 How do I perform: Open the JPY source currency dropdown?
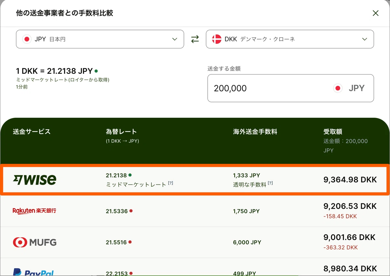(100, 39)
